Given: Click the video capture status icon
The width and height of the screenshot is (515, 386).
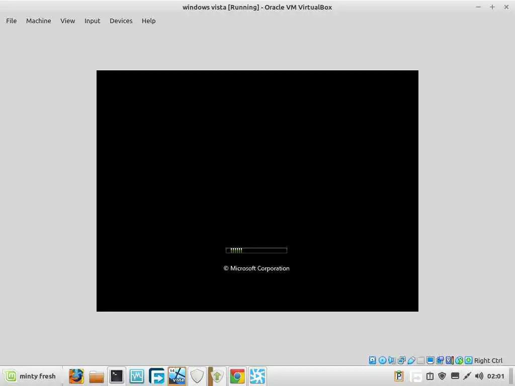Looking at the screenshot, I should click(440, 360).
